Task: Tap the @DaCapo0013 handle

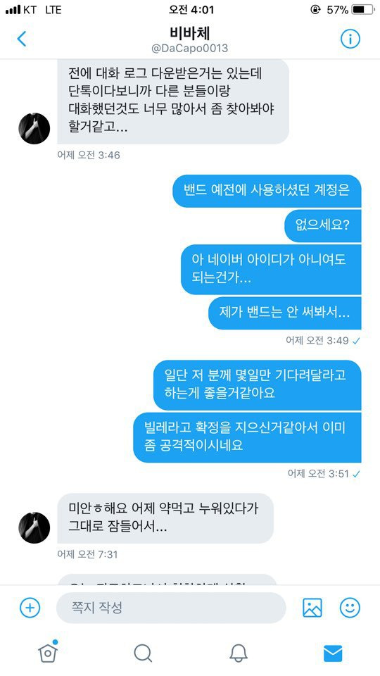Action: (189, 49)
